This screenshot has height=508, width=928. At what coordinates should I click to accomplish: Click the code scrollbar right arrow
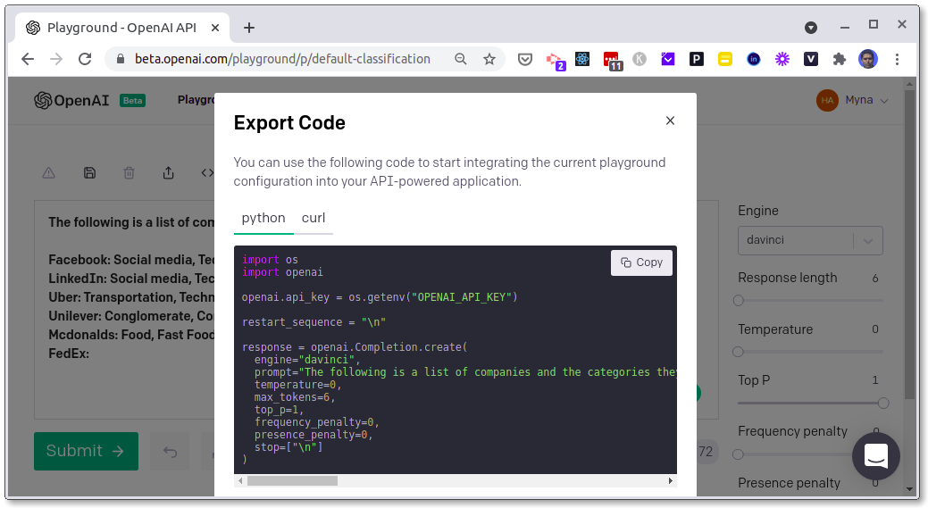[x=671, y=481]
